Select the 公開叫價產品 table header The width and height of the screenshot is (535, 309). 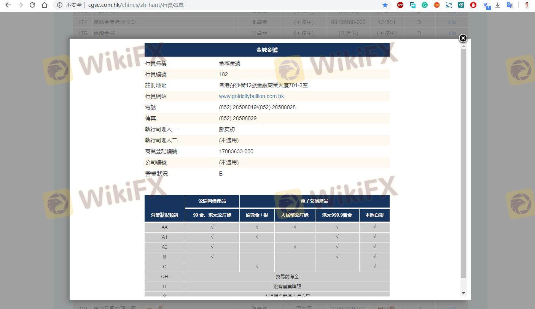pos(212,201)
